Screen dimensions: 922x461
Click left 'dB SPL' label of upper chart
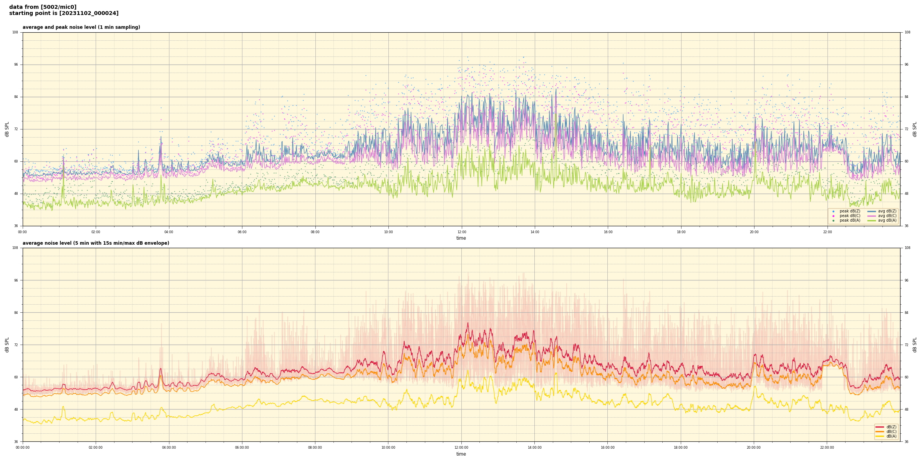pyautogui.click(x=7, y=129)
